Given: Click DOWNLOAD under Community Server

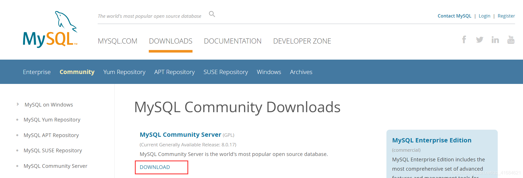Looking at the screenshot, I should (x=155, y=167).
